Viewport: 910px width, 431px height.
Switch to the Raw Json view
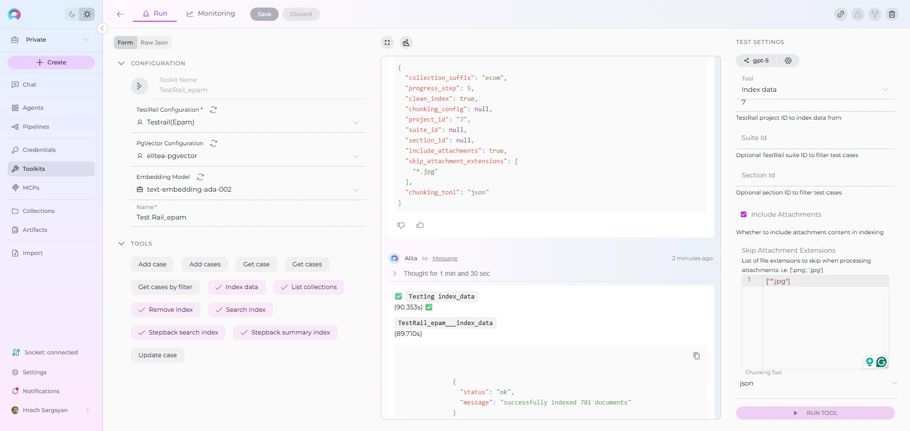point(154,43)
